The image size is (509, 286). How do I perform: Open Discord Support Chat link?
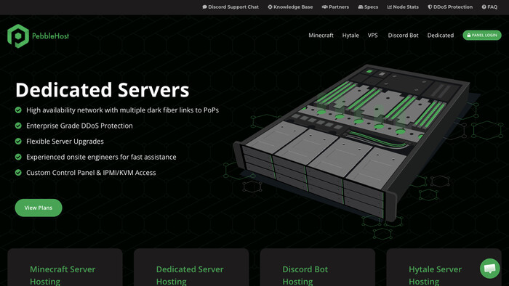pyautogui.click(x=231, y=7)
